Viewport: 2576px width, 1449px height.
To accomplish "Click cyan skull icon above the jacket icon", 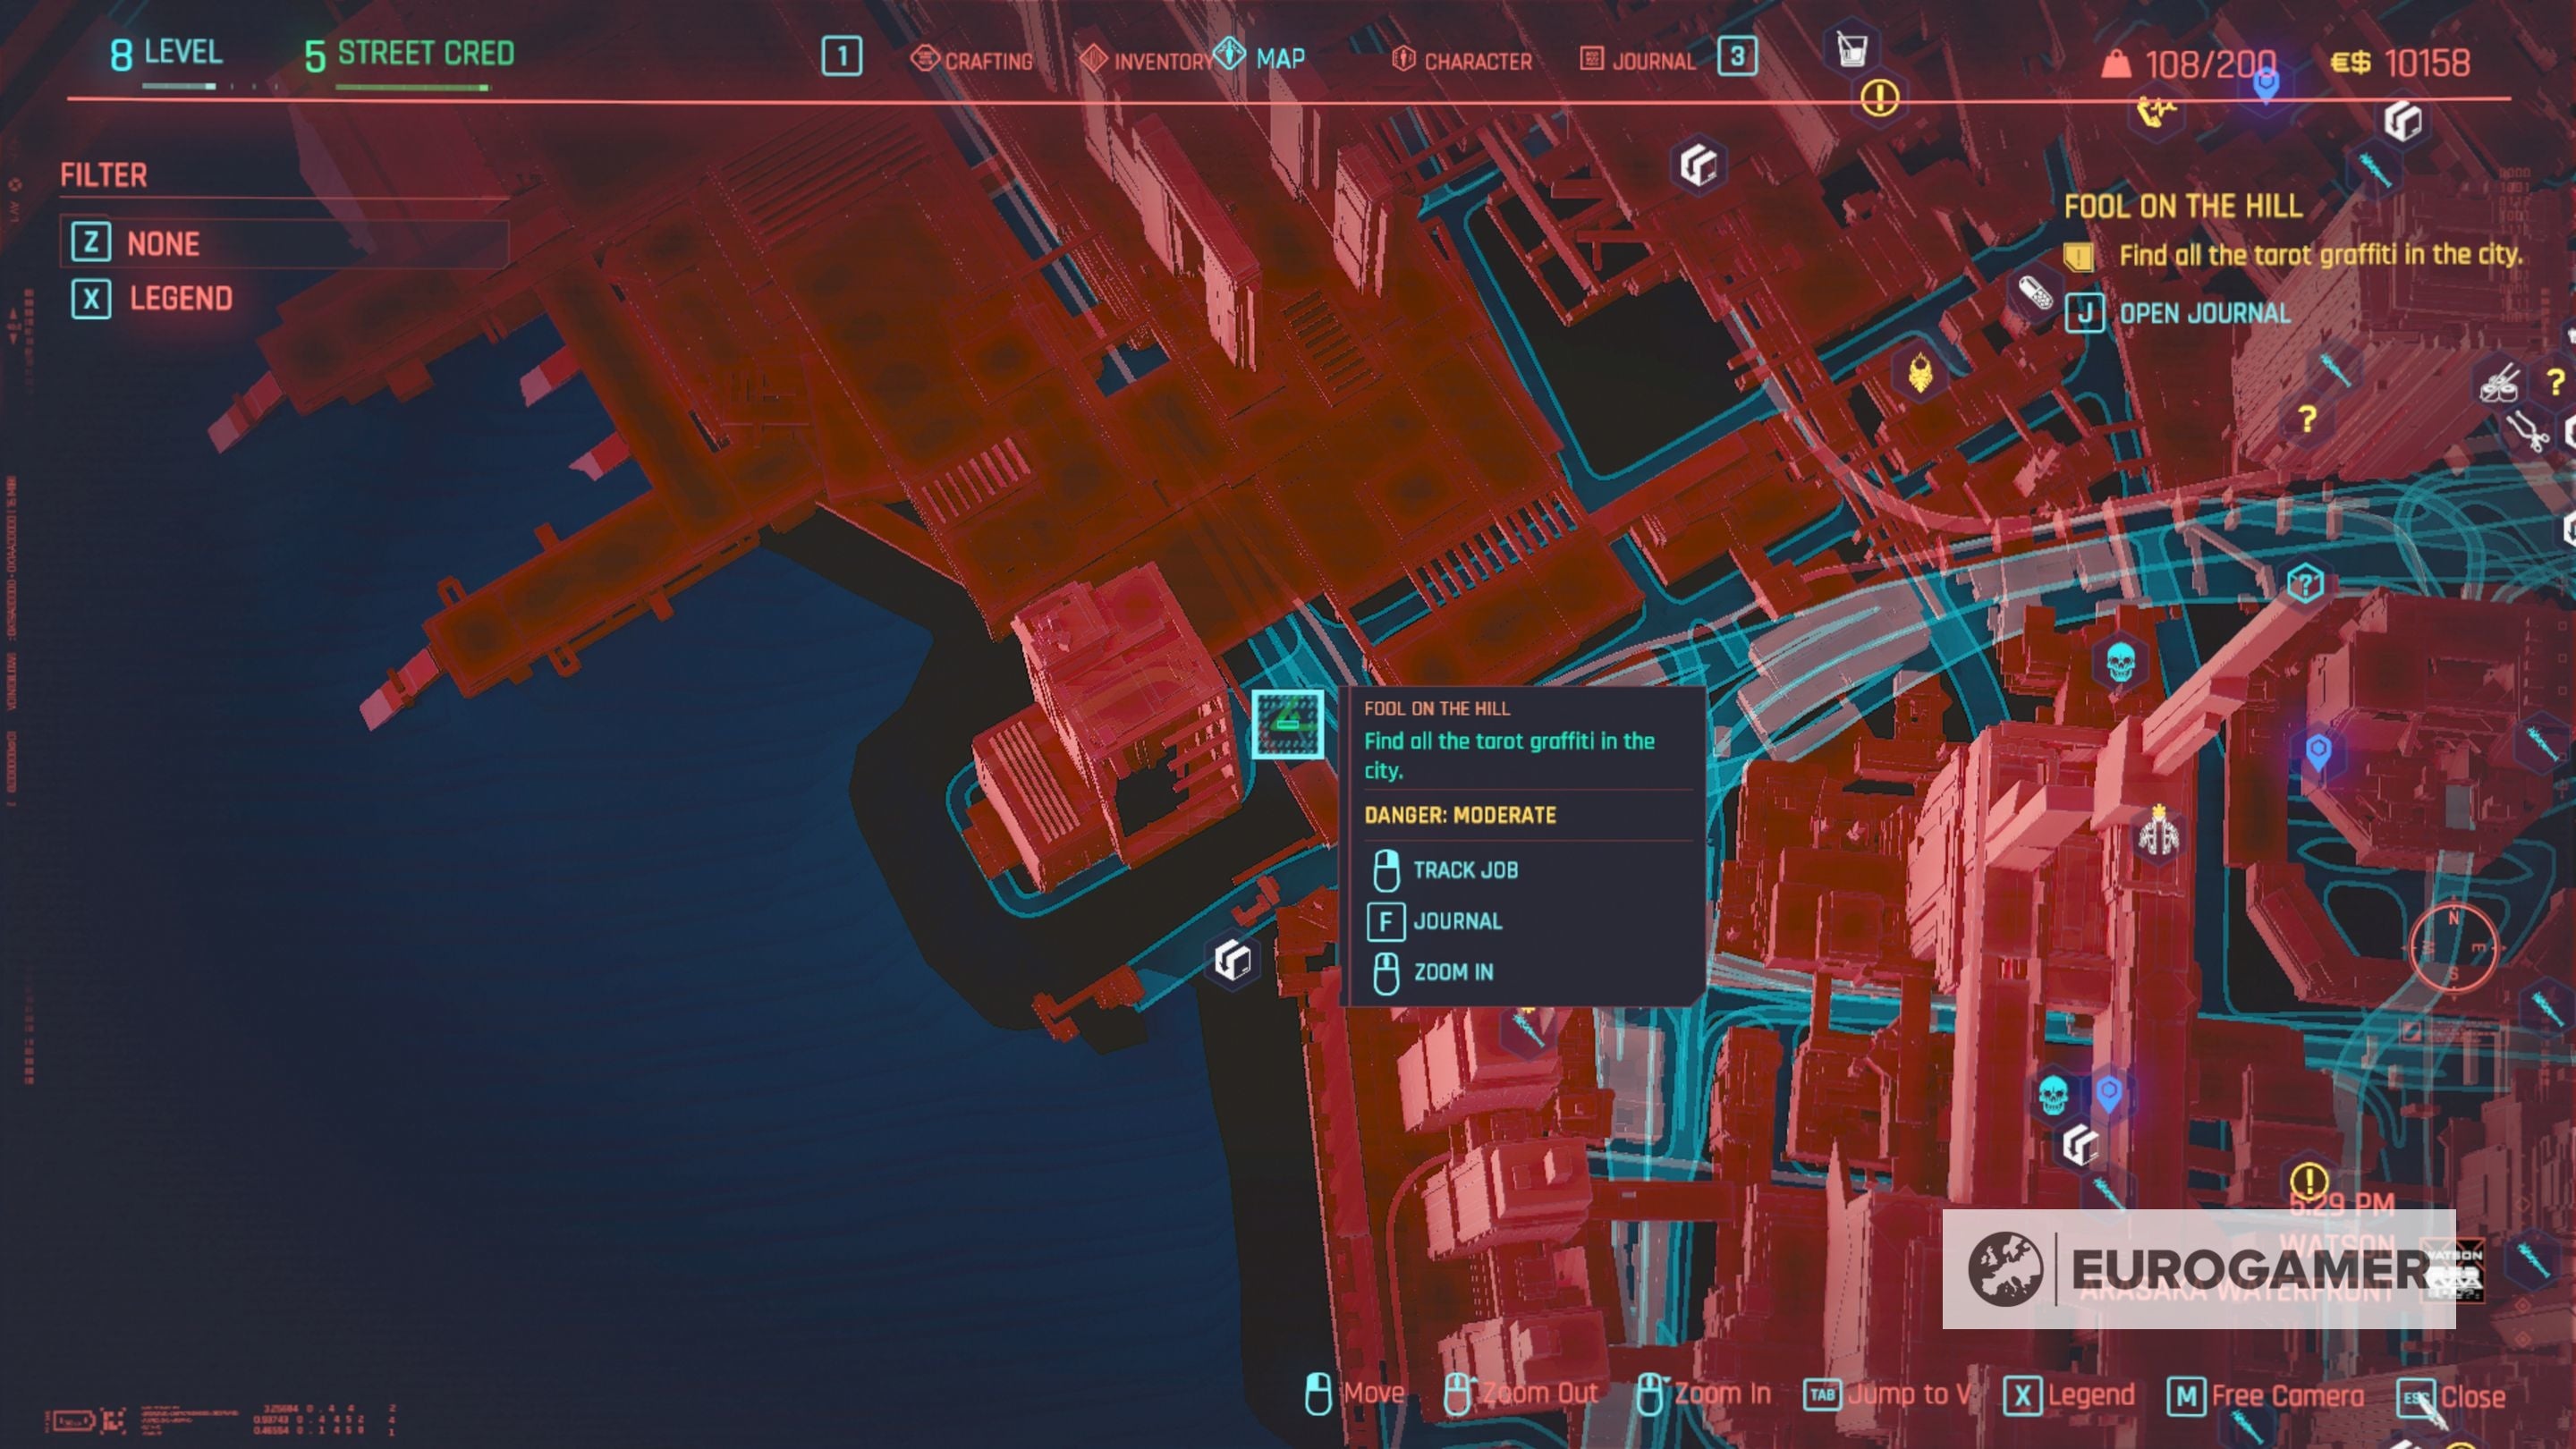I will [x=2120, y=661].
